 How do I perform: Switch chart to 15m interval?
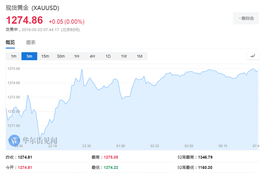pyautogui.click(x=45, y=56)
